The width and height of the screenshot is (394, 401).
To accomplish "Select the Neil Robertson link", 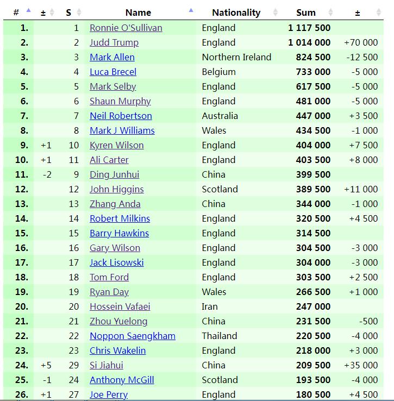I will [121, 116].
